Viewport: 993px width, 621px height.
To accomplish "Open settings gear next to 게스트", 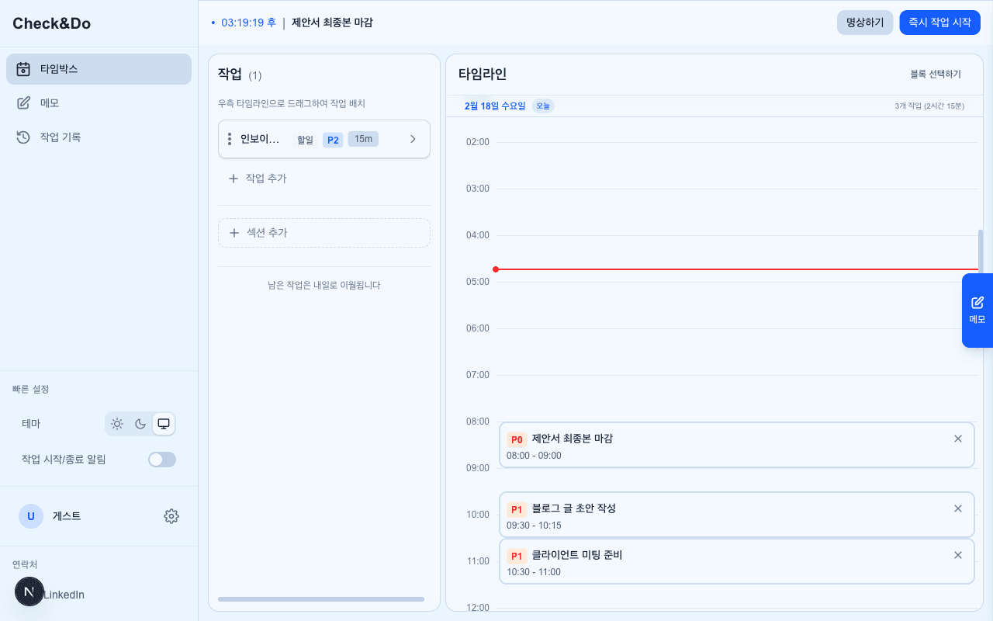I will coord(171,516).
